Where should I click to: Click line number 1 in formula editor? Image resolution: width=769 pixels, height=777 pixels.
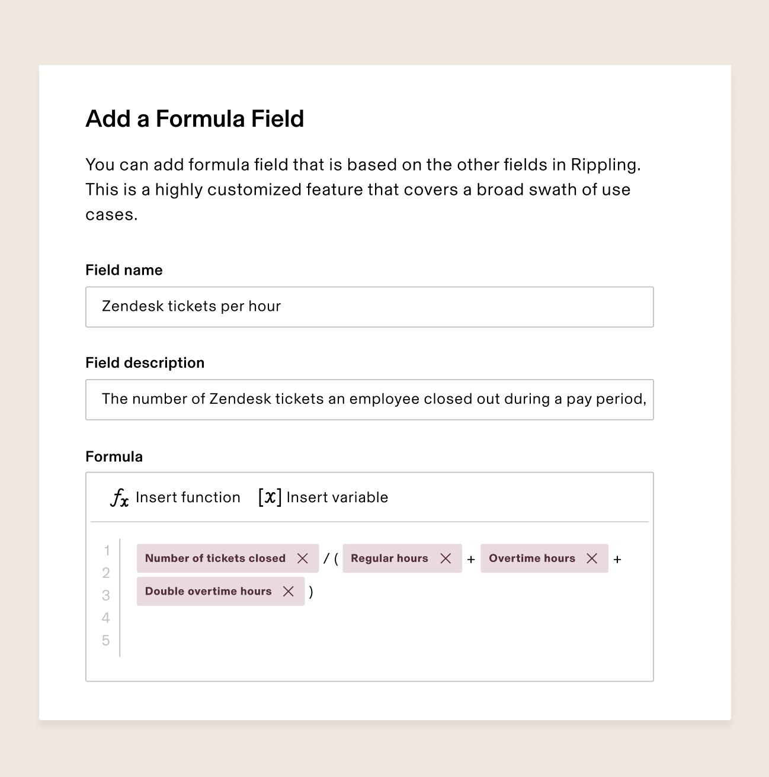107,551
